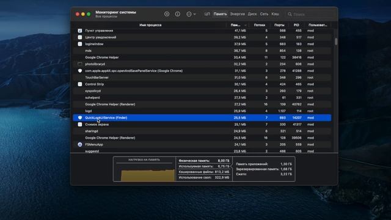The image size is (391, 220).
Task: Switch to the Энергия tab
Action: (x=238, y=14)
